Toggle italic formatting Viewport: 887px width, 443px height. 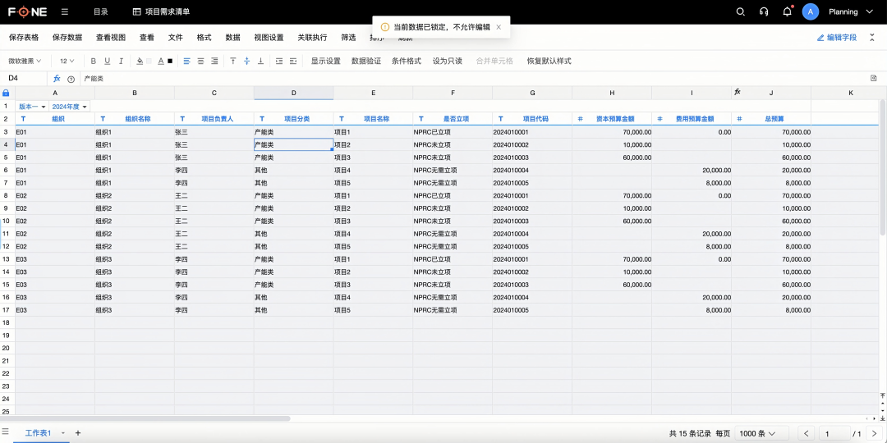pos(121,61)
